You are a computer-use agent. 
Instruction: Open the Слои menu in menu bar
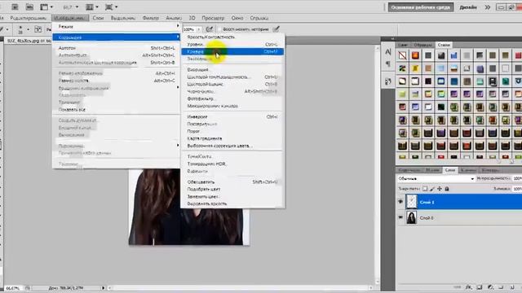98,18
